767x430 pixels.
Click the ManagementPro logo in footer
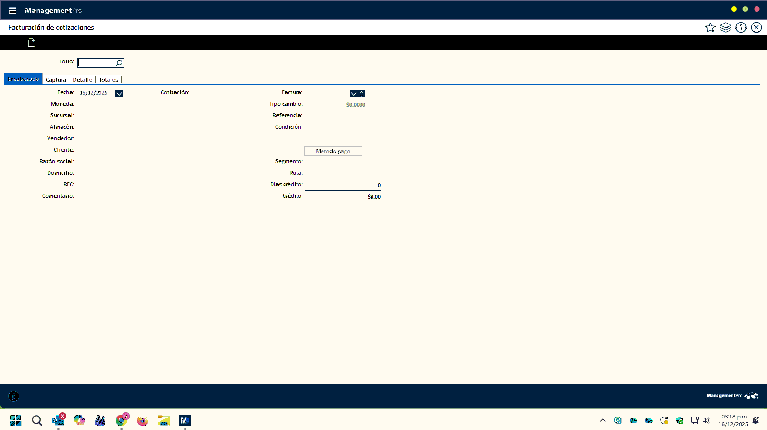(732, 396)
